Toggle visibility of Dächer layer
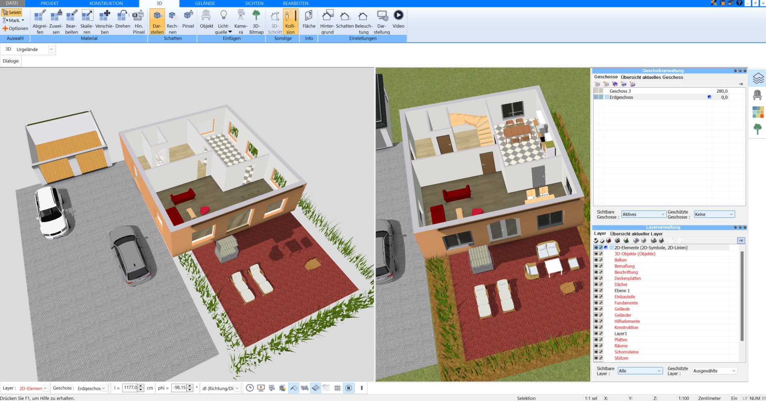Screen dimensions: 766x401 pos(596,285)
